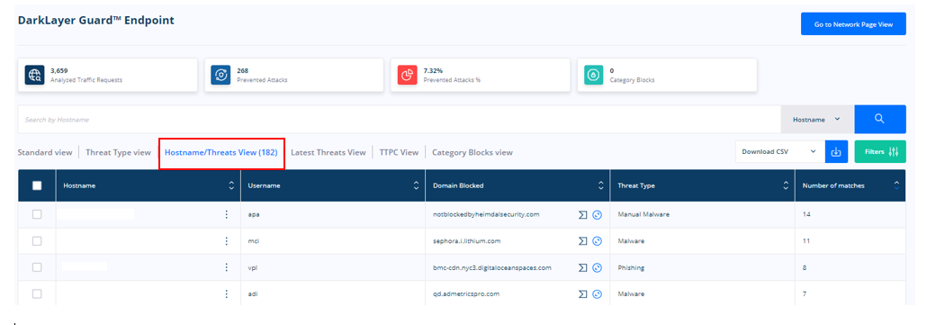Click the domain qd.admetricspro.com
Screen dimensions: 927x325
coord(466,293)
